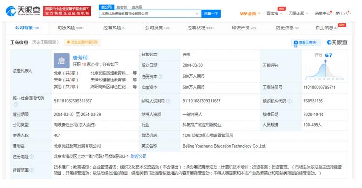Click the 天眼评分 score distribution chart
This screenshot has width=362, height=188.
(324, 70)
